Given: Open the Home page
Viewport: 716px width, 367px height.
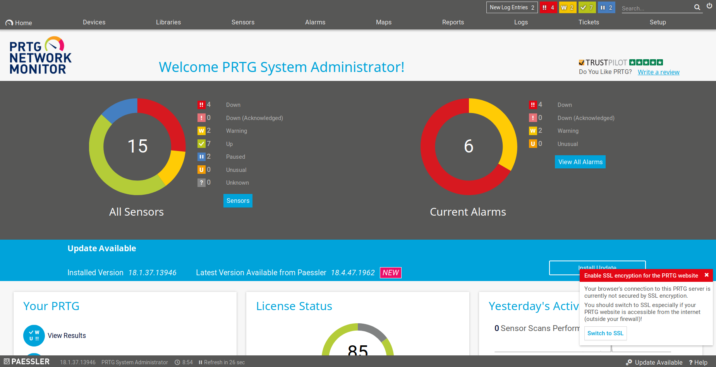Looking at the screenshot, I should [19, 23].
